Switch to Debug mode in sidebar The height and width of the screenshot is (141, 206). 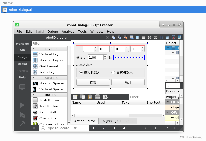click(22, 64)
